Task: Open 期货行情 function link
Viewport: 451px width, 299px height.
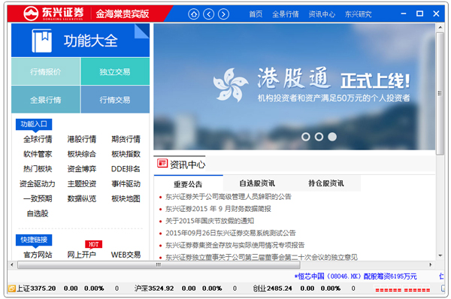Action: 126,139
